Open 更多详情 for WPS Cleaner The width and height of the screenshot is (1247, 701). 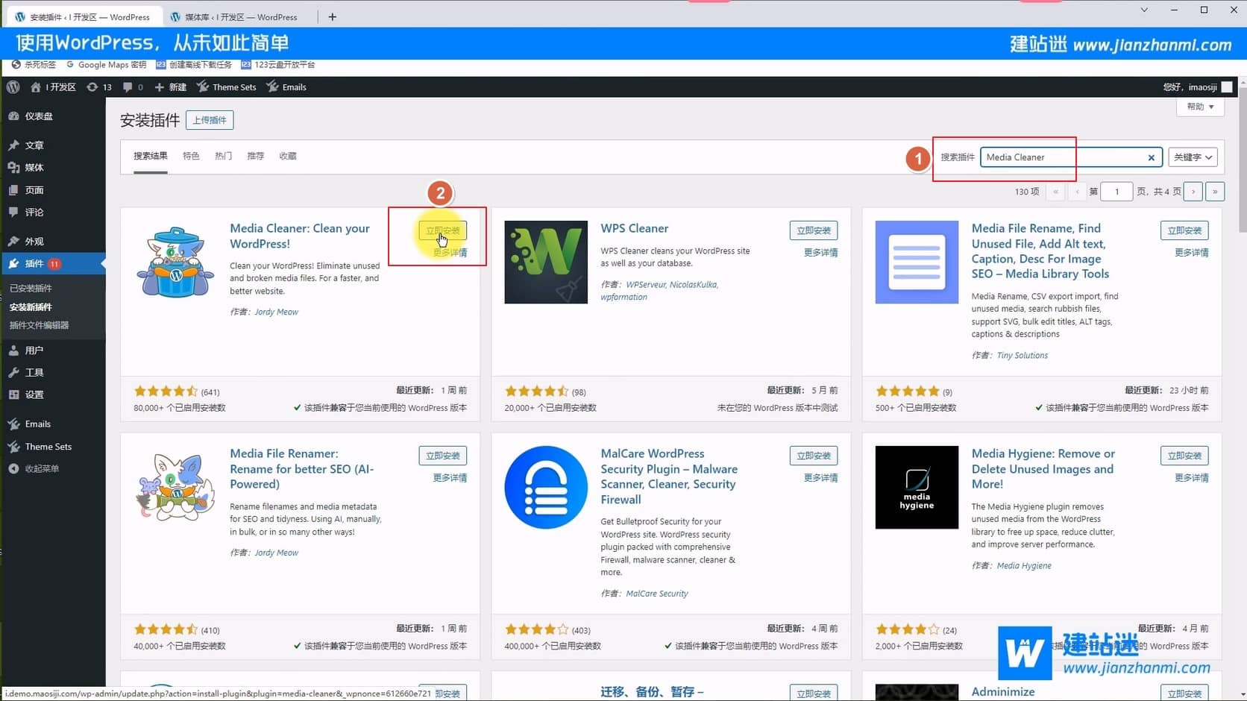(x=820, y=253)
